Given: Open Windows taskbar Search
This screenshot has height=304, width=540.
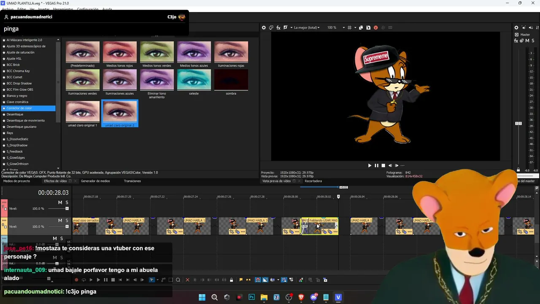Looking at the screenshot, I should point(214,297).
